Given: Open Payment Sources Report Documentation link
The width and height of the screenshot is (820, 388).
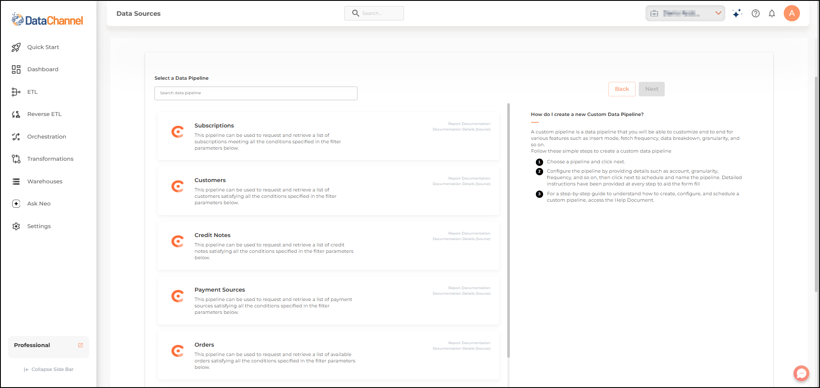Looking at the screenshot, I should point(469,288).
